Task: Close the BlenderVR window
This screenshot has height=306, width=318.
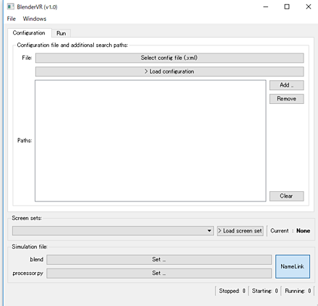Action: (x=309, y=6)
